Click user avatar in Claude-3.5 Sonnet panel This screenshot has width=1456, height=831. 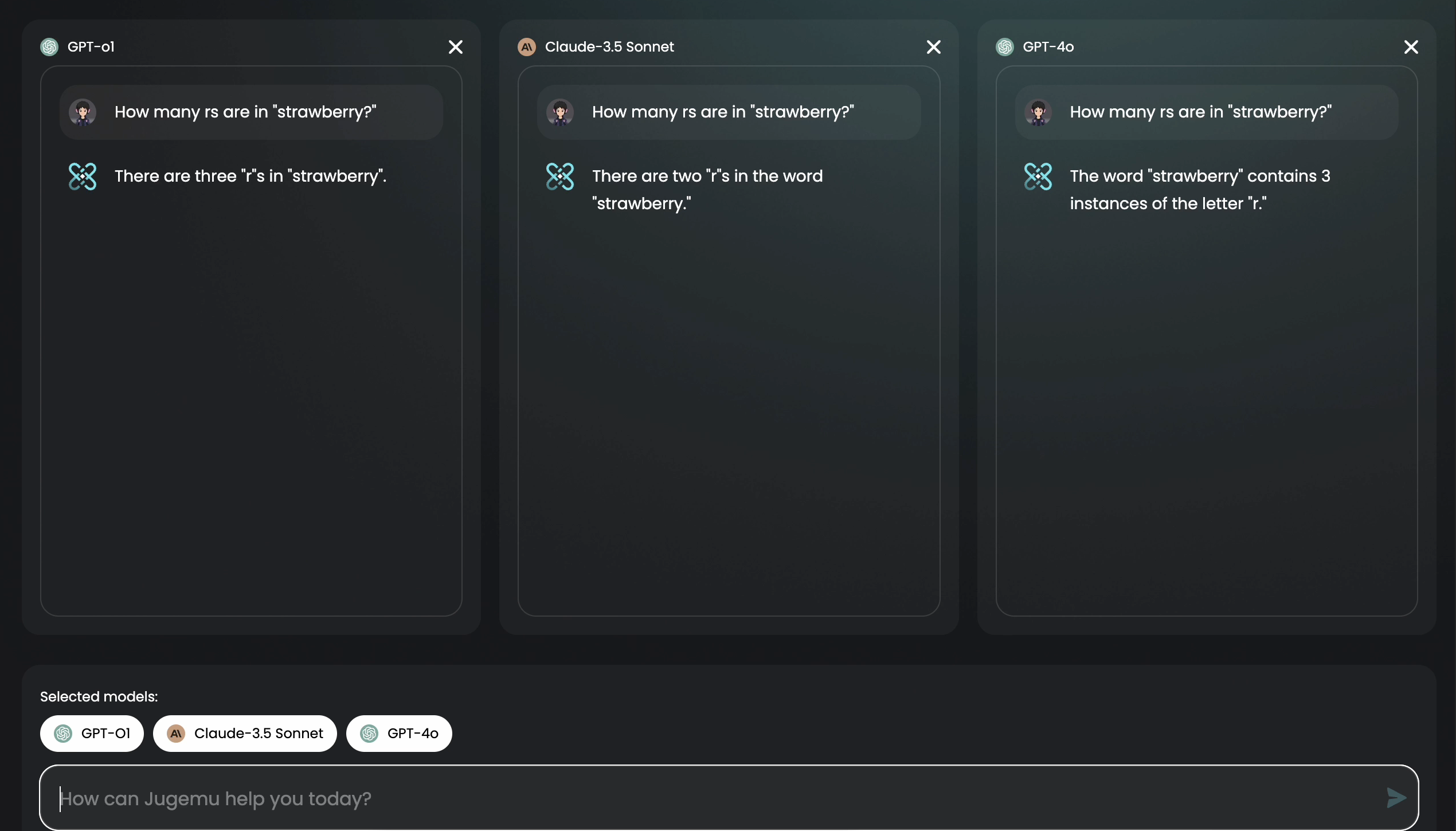coord(559,112)
